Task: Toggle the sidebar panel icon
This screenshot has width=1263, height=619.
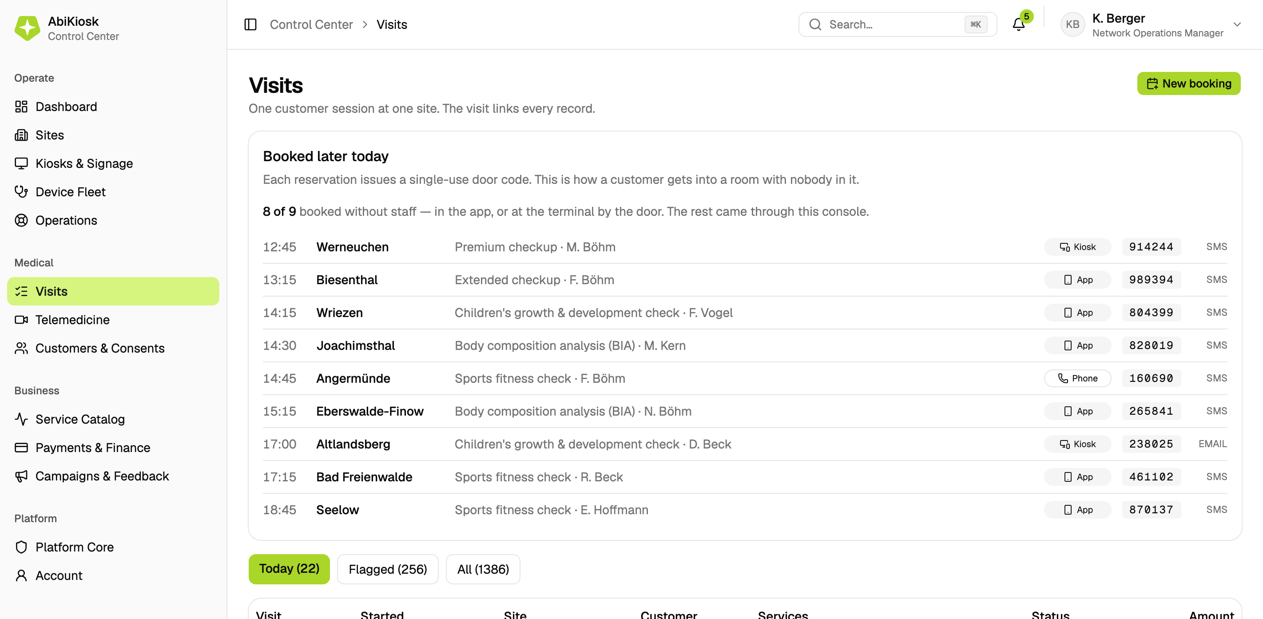Action: (x=250, y=24)
